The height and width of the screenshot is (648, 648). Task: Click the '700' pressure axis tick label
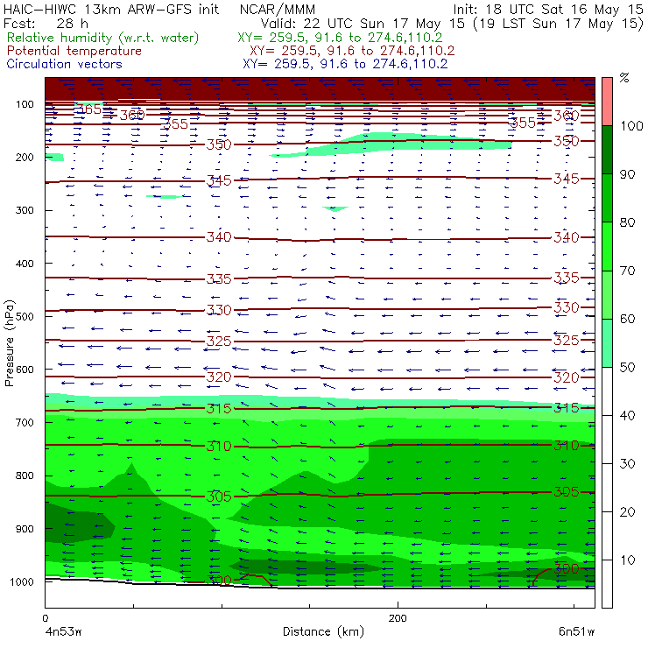[x=25, y=423]
